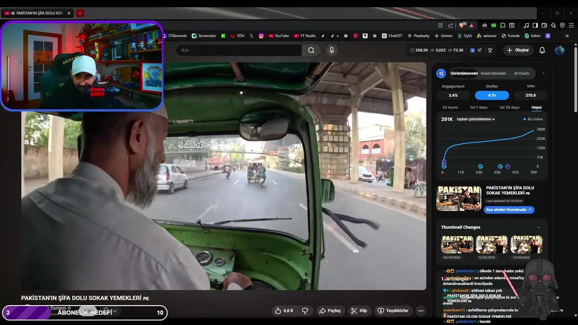Image resolution: width=578 pixels, height=325 pixels.
Task: Select the 1st 28 days range tab
Action: click(x=509, y=107)
